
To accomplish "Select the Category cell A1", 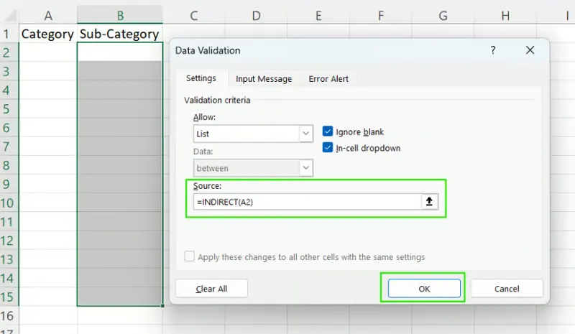I will click(47, 34).
